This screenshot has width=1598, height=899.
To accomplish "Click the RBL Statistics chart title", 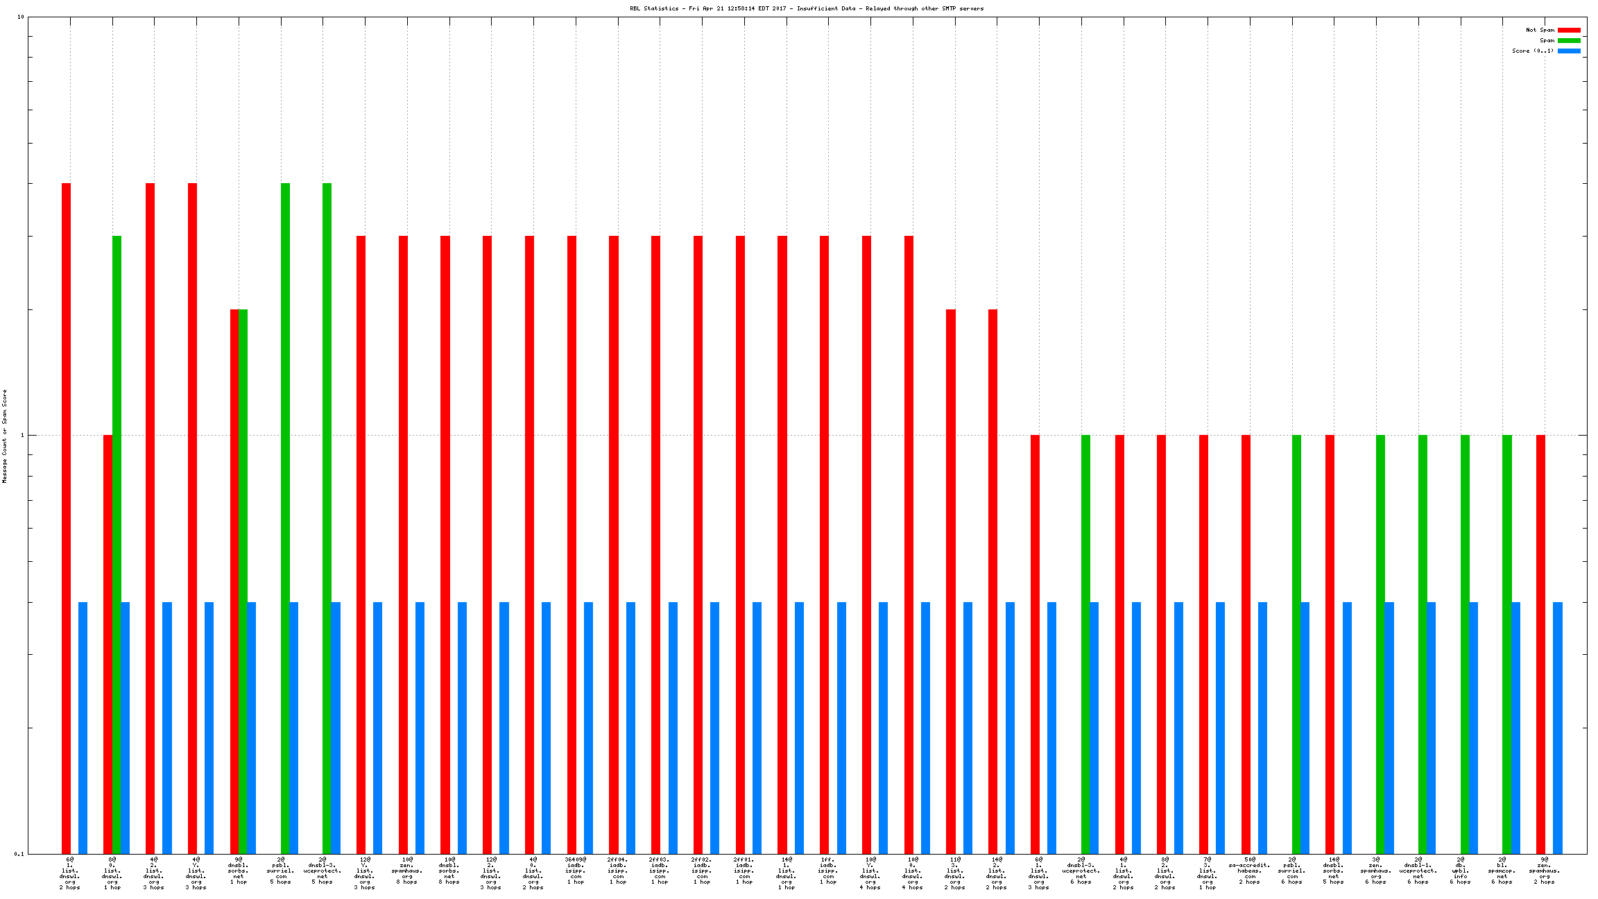I will point(807,8).
